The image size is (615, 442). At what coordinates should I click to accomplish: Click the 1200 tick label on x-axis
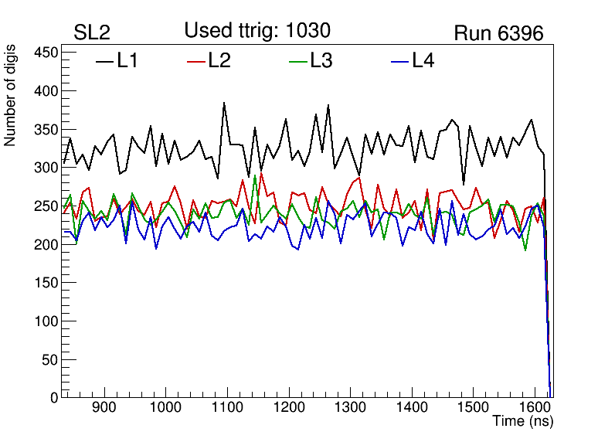click(287, 408)
